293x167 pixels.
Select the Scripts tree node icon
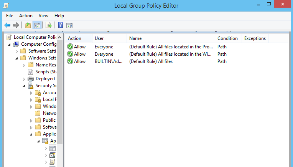30,72
